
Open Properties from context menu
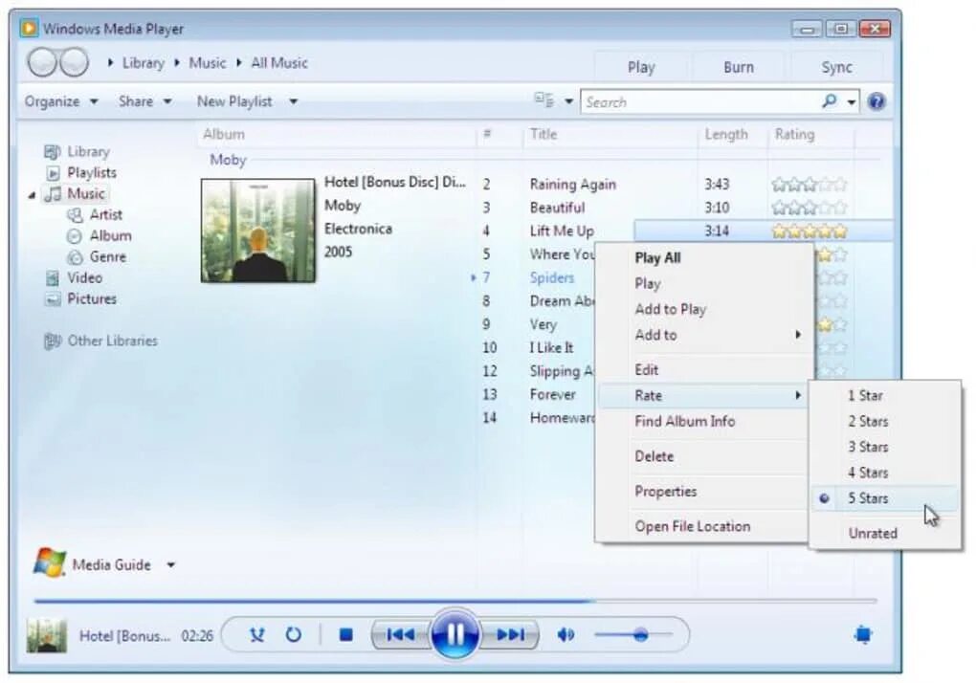704,492
